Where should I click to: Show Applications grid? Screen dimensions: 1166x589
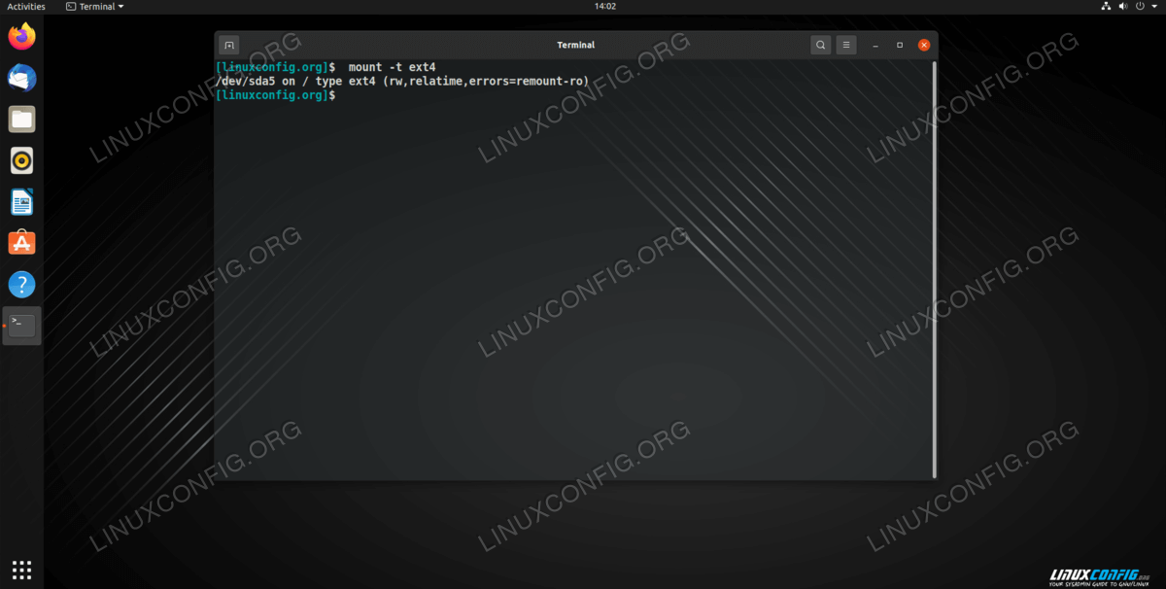(21, 570)
